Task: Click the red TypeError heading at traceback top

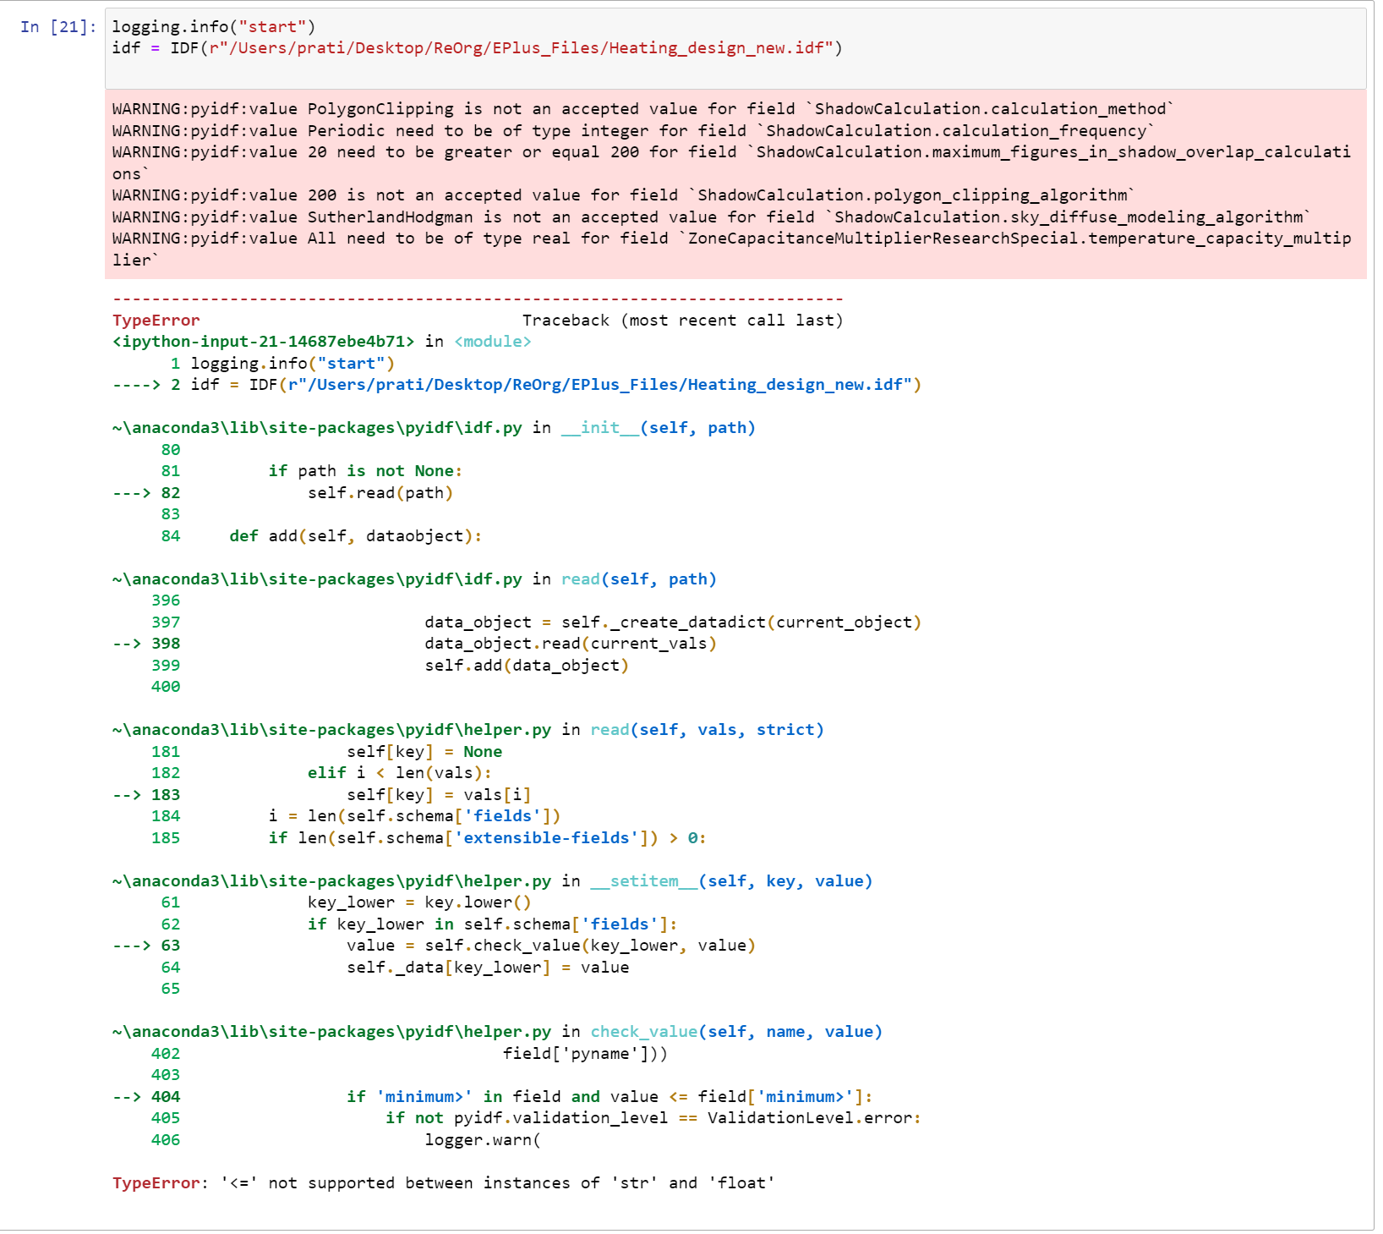Action: tap(156, 321)
